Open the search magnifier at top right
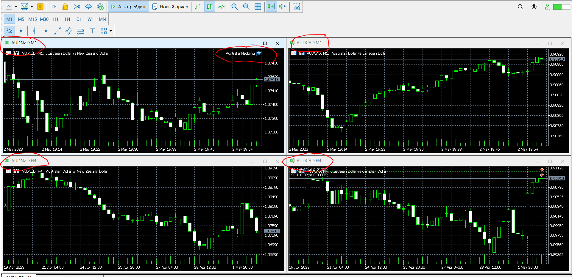 [x=520, y=7]
